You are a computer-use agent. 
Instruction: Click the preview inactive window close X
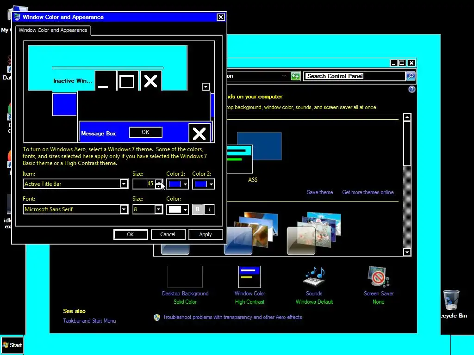150,81
